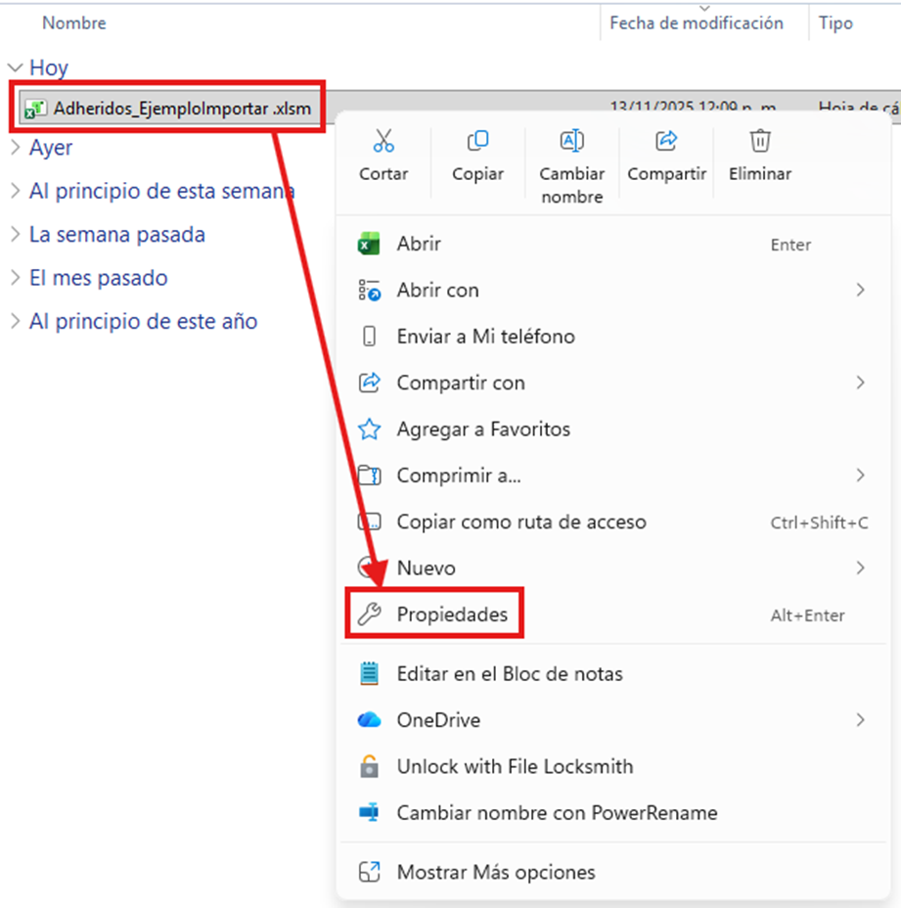Click Mostrar Más opciones
The image size is (901, 908).
[495, 872]
